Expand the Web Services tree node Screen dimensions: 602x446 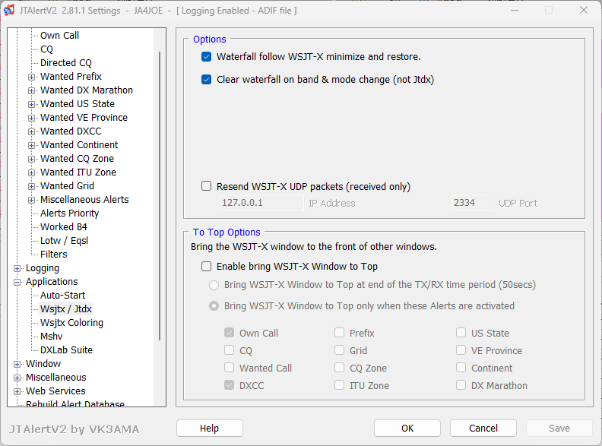[17, 392]
